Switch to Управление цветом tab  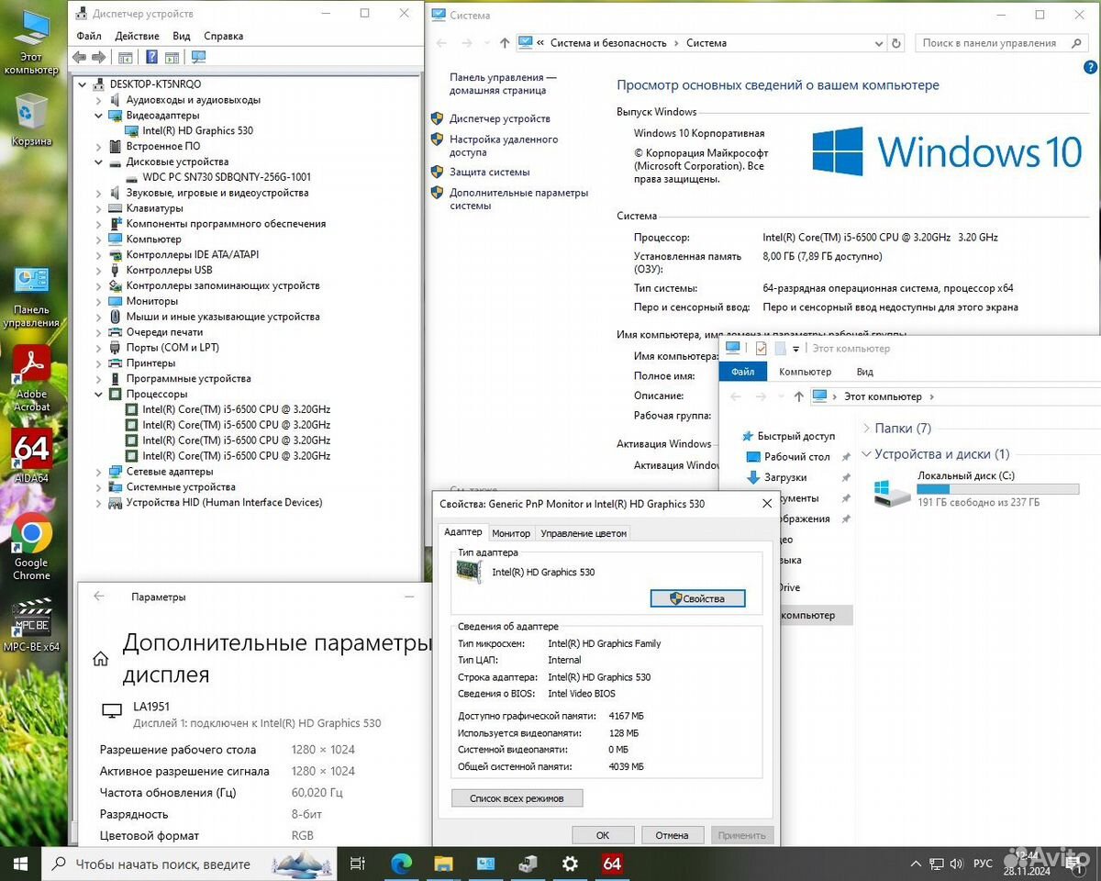pyautogui.click(x=584, y=533)
